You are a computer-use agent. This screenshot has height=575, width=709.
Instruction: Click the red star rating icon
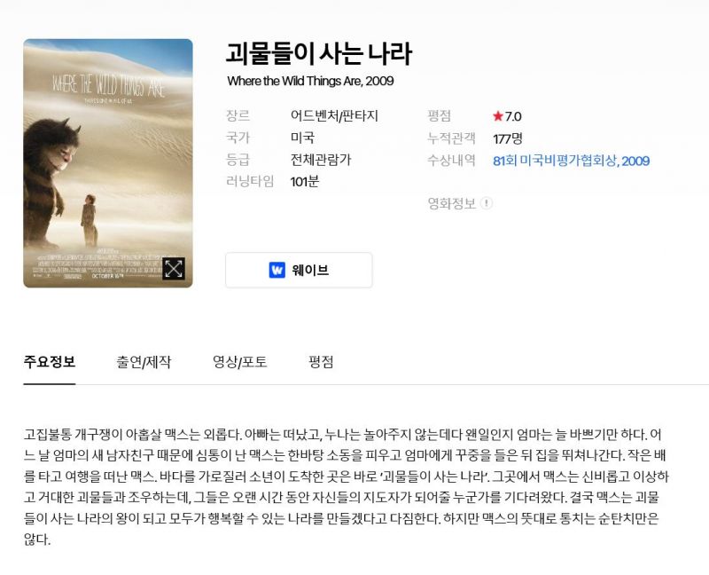[498, 116]
